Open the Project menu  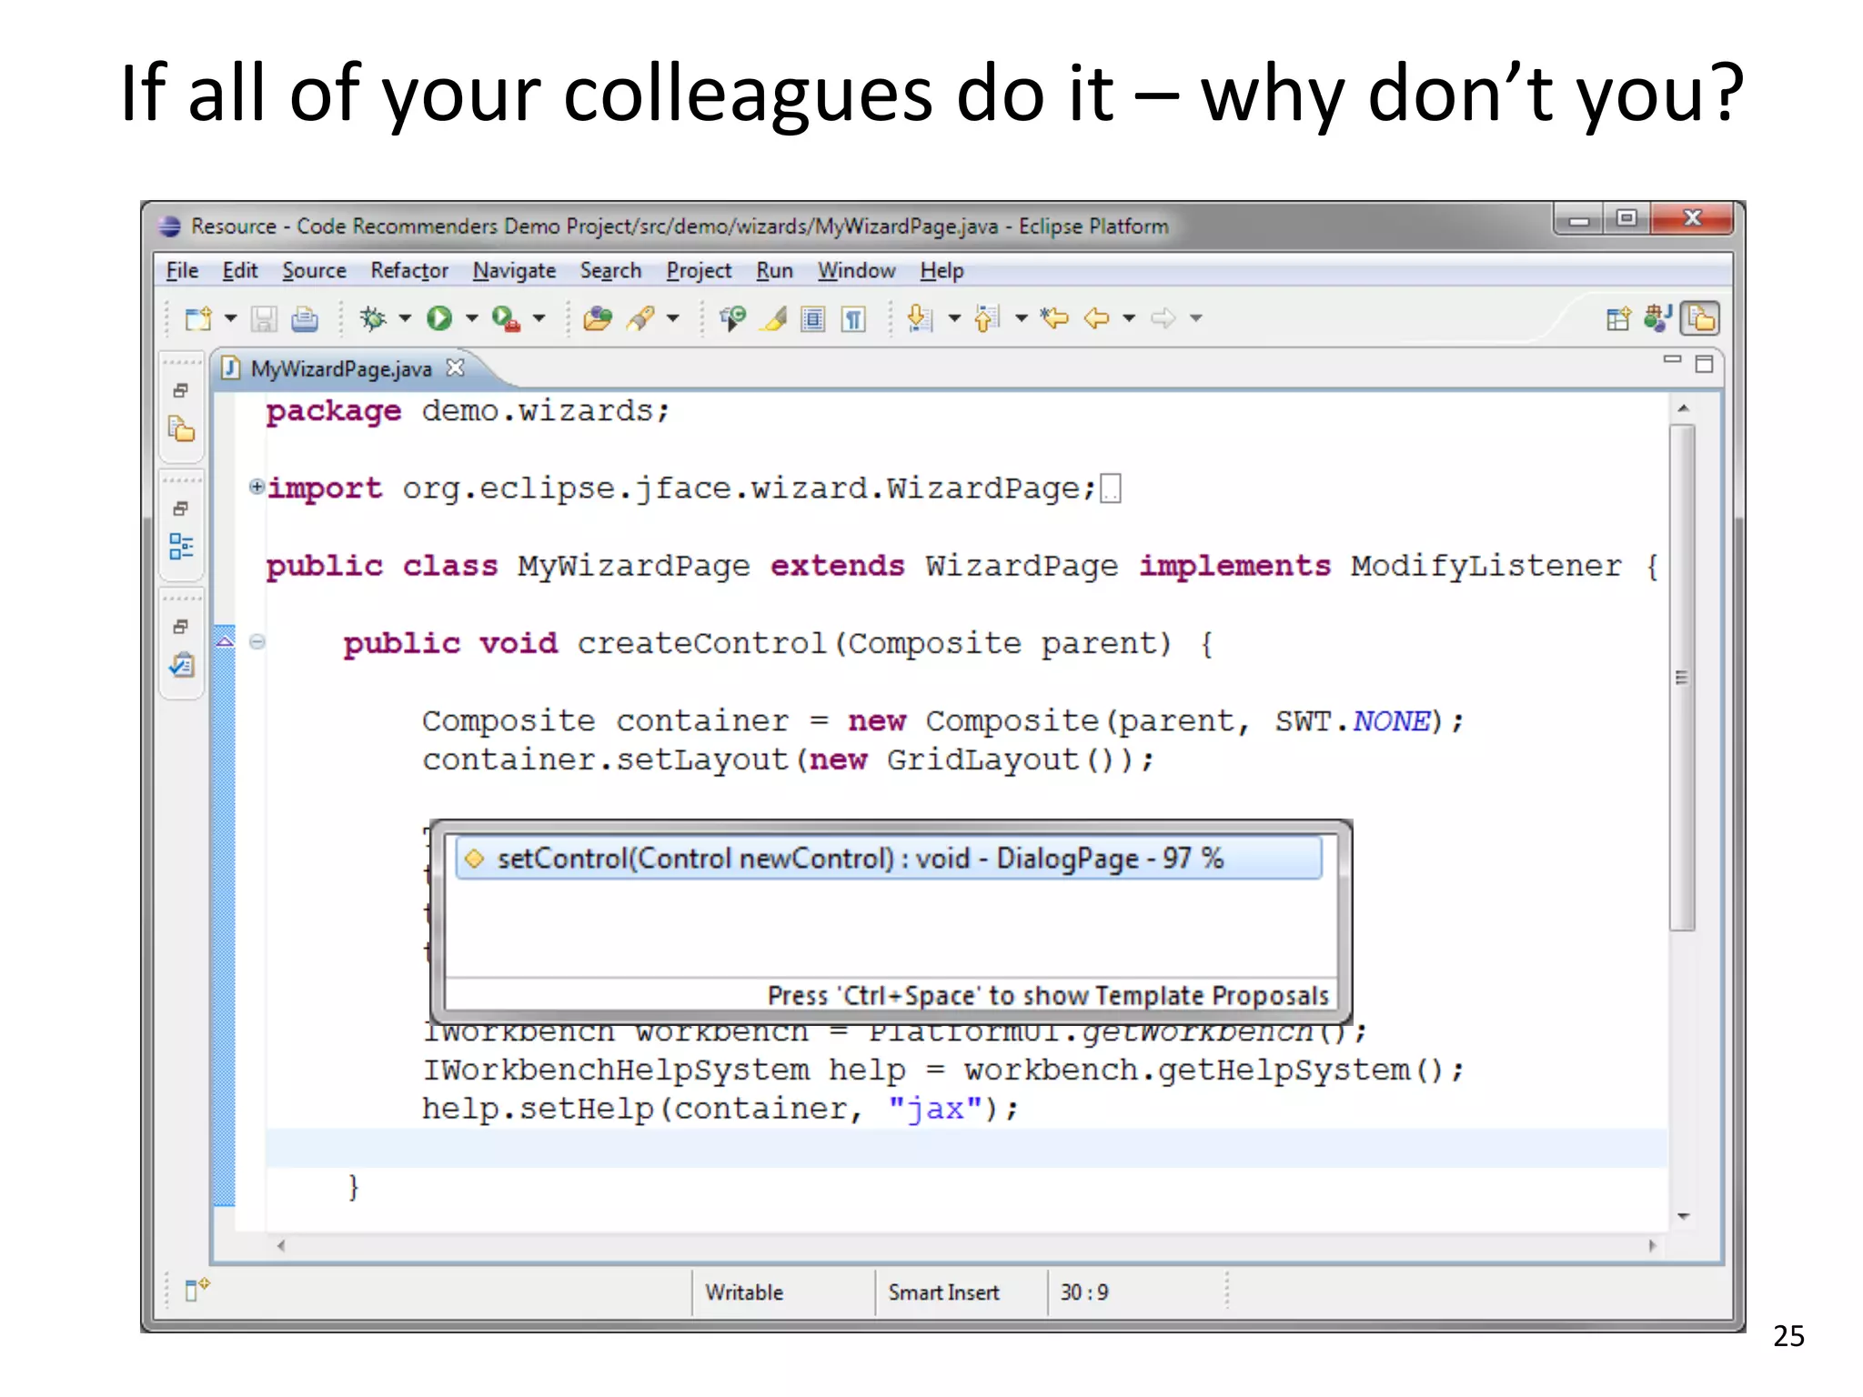click(x=699, y=271)
